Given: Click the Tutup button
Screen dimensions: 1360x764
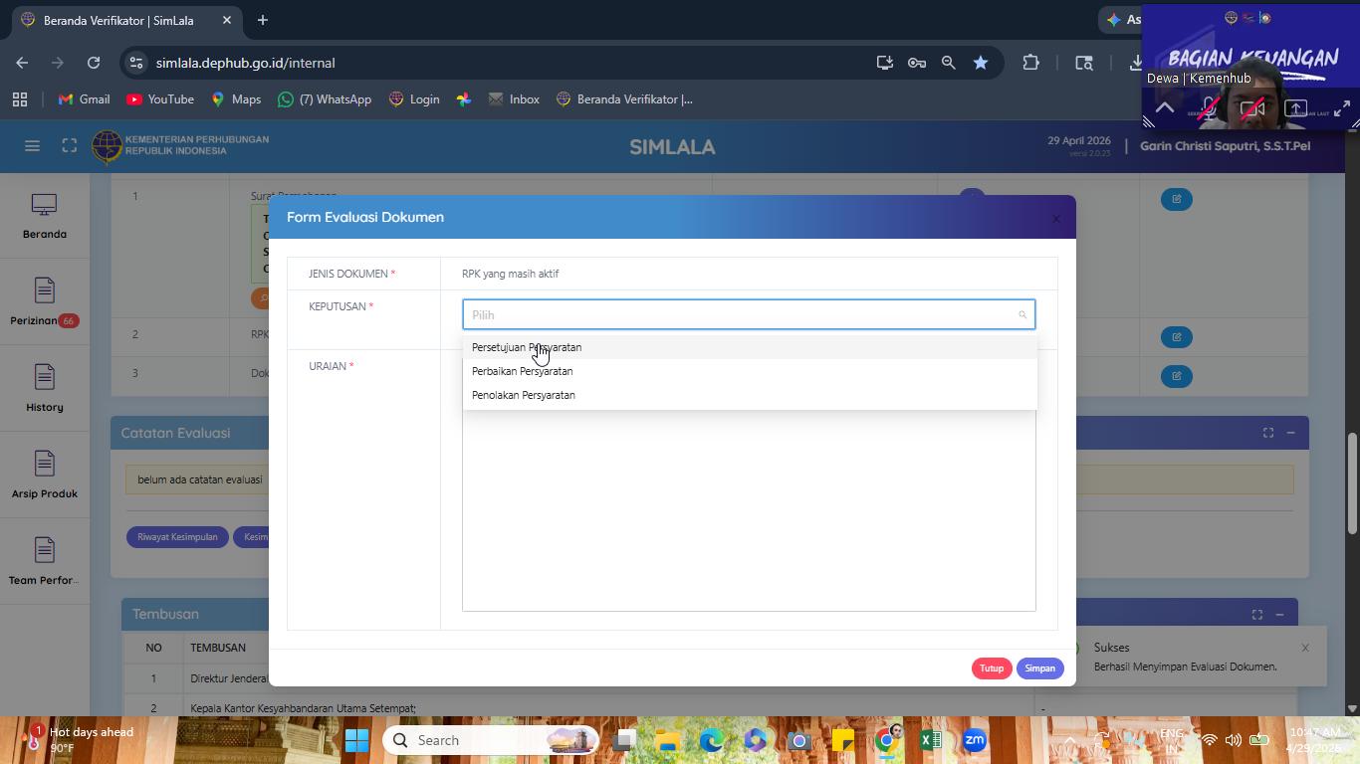Looking at the screenshot, I should (992, 668).
